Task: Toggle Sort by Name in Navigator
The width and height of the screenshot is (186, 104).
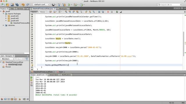Action: 24,99
